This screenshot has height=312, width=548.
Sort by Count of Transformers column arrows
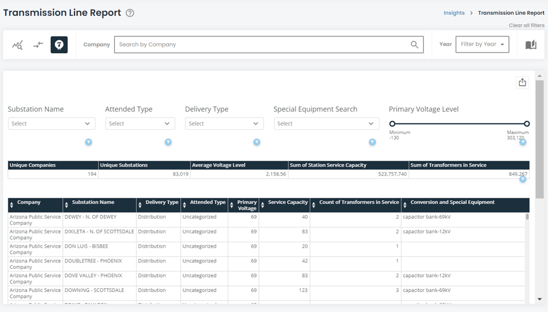313,206
